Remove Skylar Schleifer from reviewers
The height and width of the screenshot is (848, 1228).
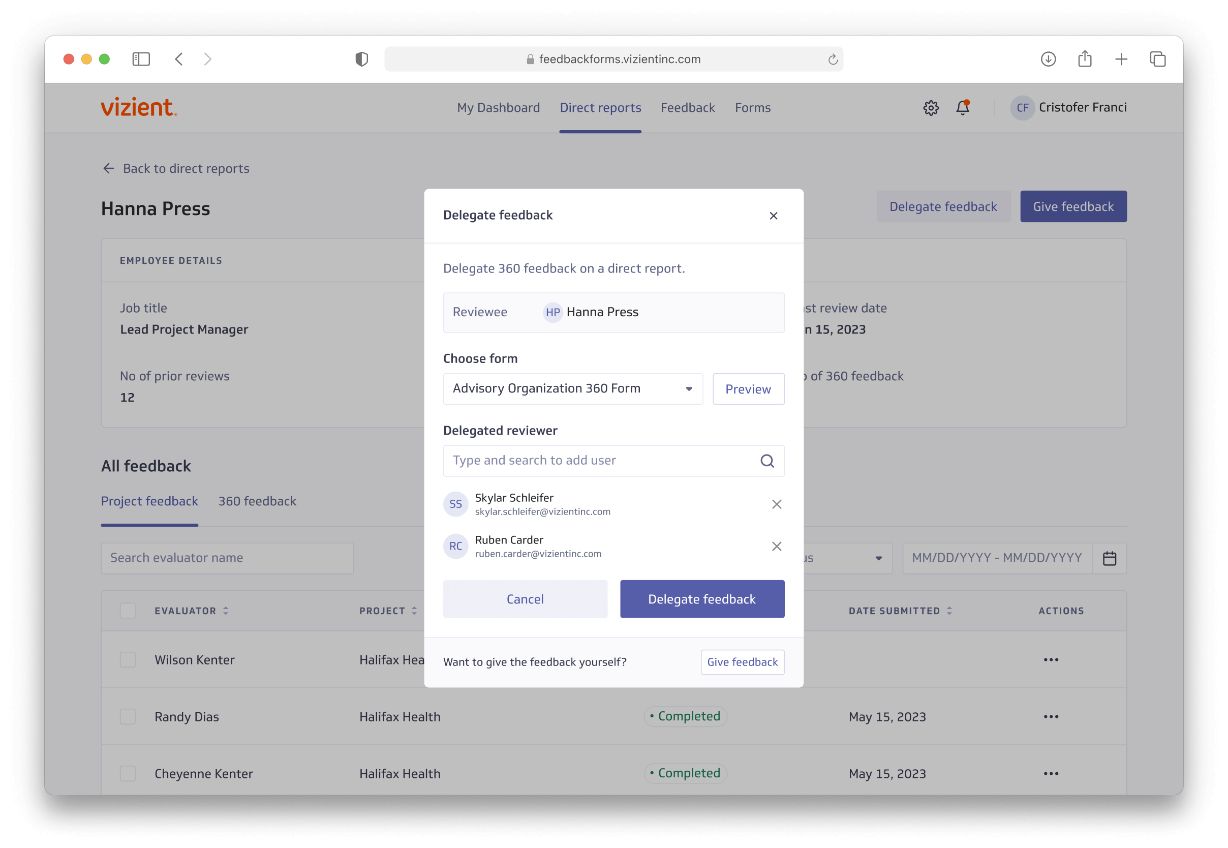(777, 504)
